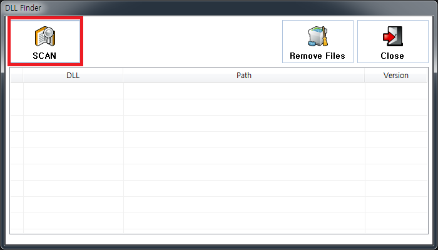Click the SCAN magnifier book icon
The height and width of the screenshot is (250, 438).
44,37
